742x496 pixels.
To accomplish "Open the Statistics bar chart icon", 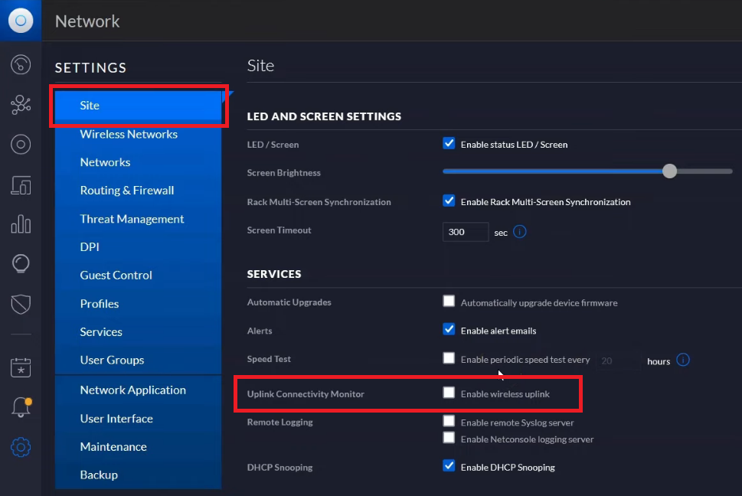I will pyautogui.click(x=21, y=224).
